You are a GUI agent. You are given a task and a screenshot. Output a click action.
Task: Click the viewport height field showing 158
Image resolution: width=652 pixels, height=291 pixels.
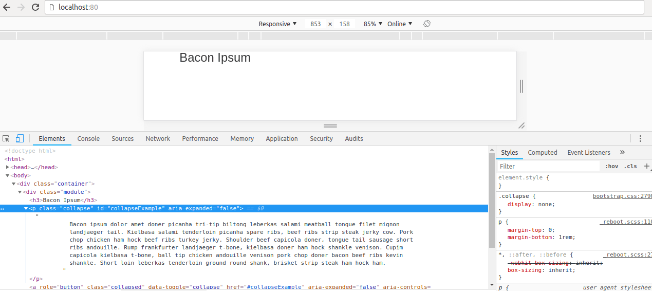tap(344, 24)
